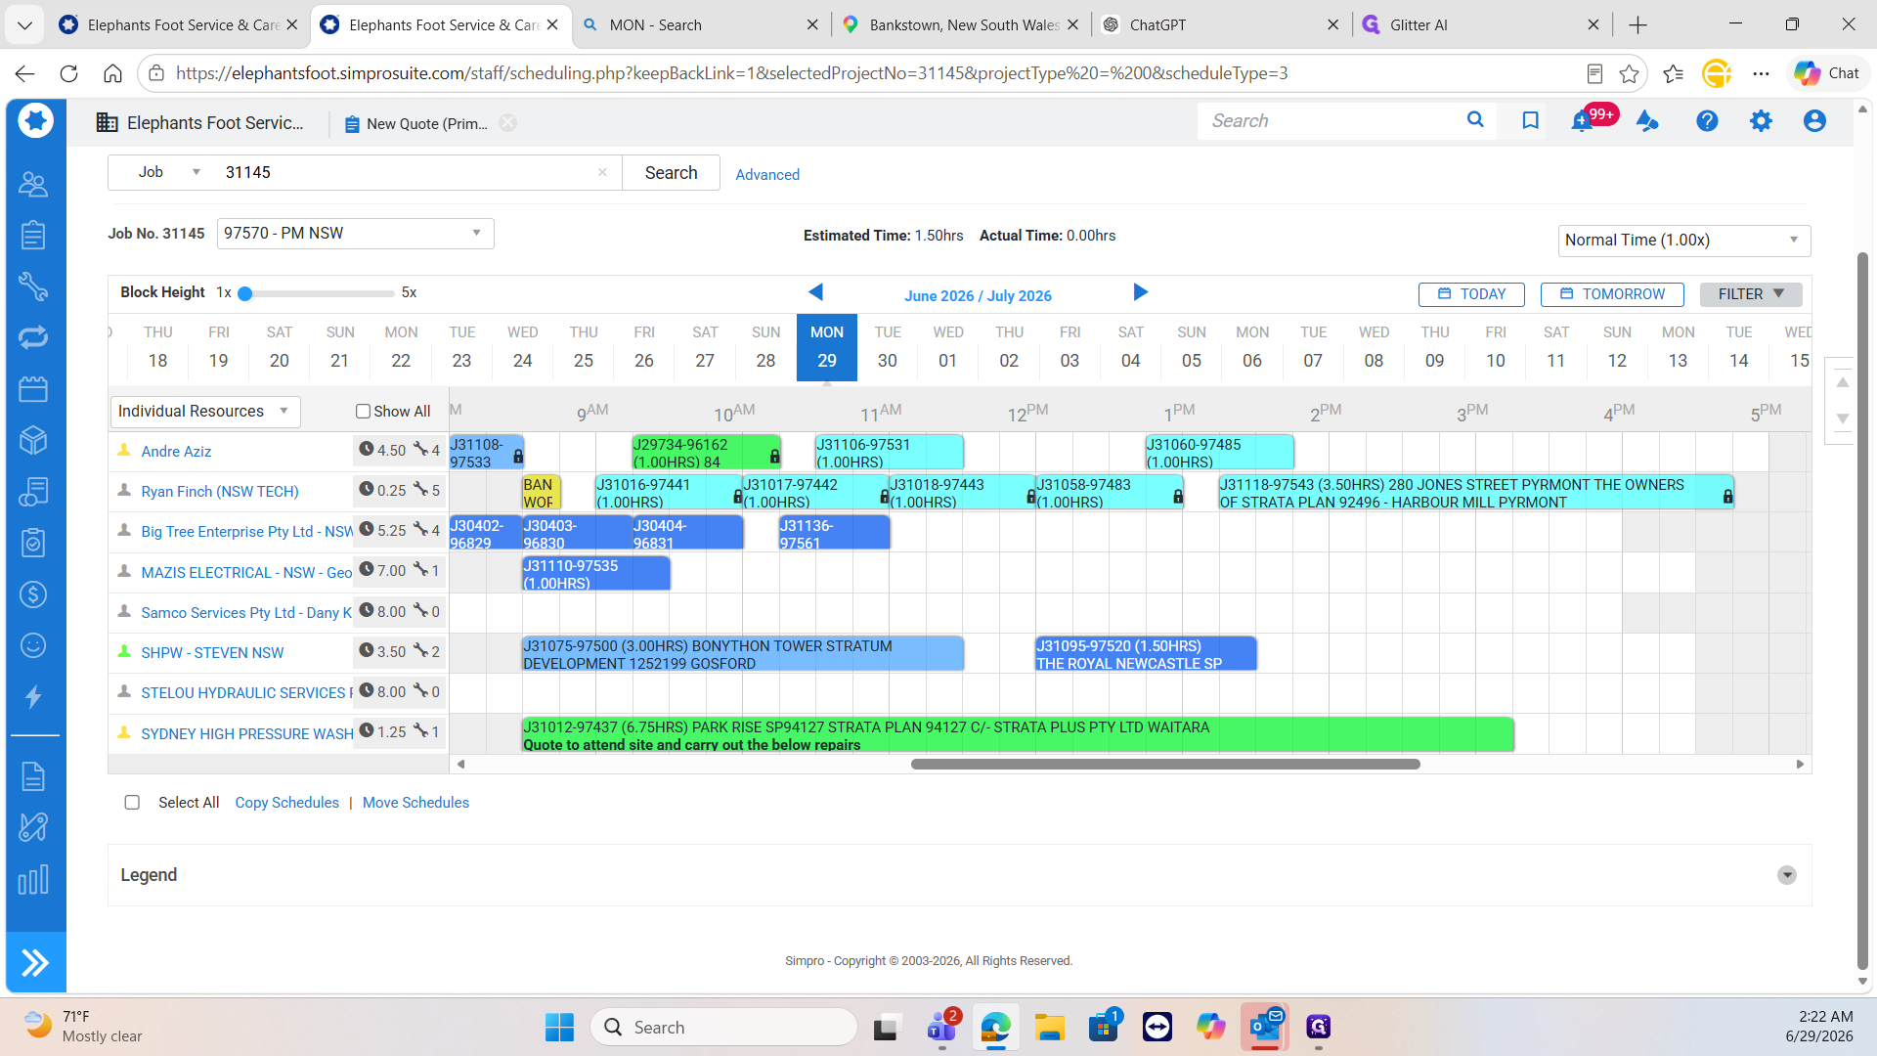Open Outlook in the taskbar
The image size is (1877, 1056).
pyautogui.click(x=1265, y=1027)
